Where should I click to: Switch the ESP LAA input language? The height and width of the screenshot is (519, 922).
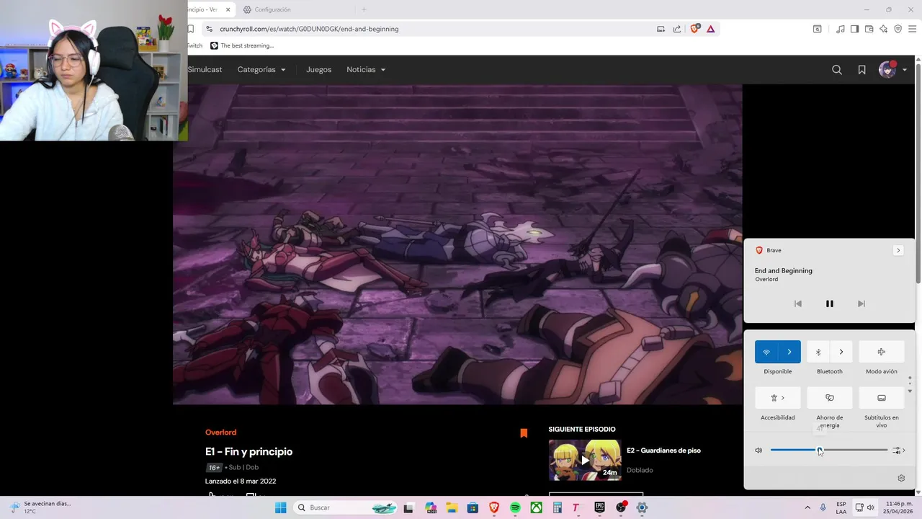coord(841,507)
